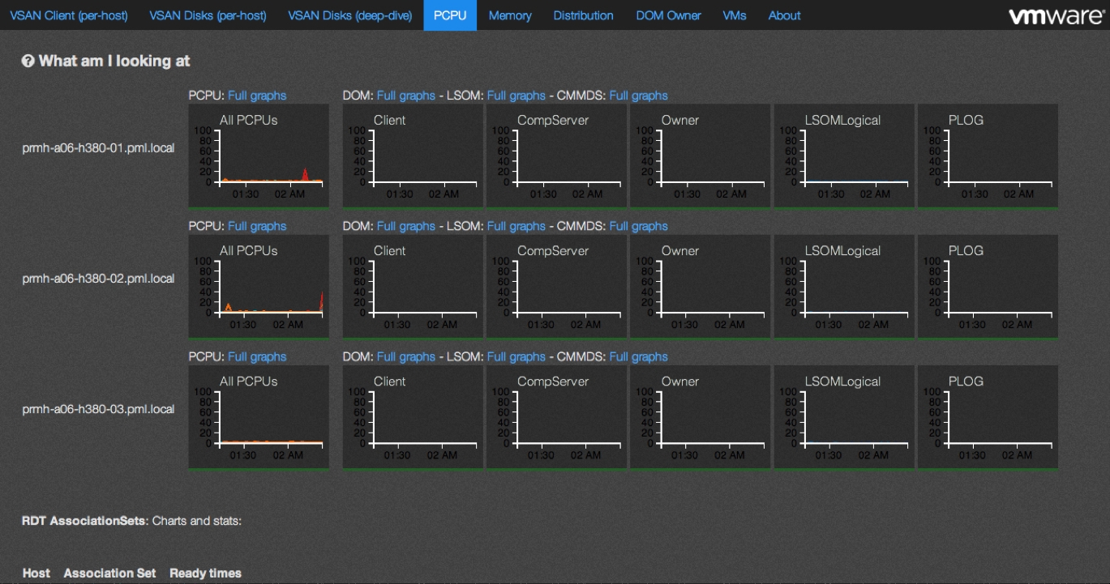Open DOM Full graphs for host h380-02
The height and width of the screenshot is (584, 1110).
coord(406,226)
